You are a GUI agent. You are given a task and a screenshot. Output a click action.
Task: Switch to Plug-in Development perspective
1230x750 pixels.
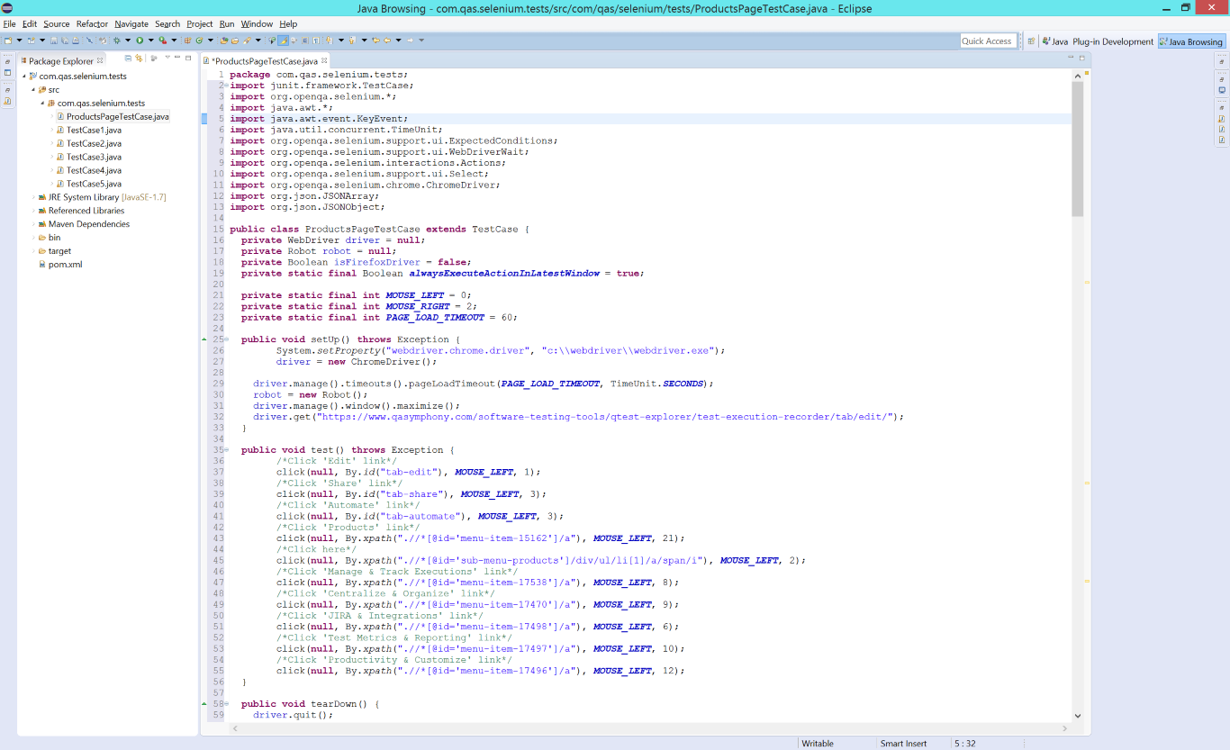point(1112,41)
